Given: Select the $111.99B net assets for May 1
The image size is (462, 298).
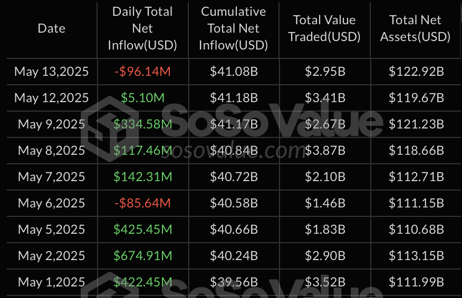Looking at the screenshot, I should (x=416, y=282).
